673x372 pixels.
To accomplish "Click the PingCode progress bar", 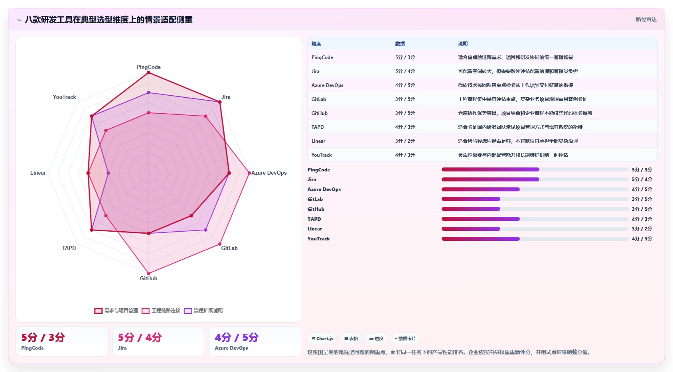I will [x=535, y=169].
